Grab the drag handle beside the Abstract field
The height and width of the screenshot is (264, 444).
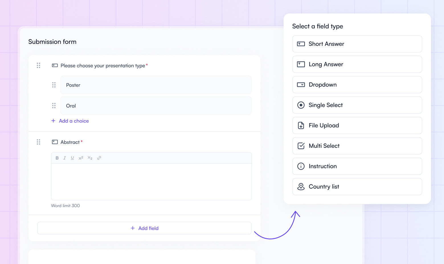point(38,142)
